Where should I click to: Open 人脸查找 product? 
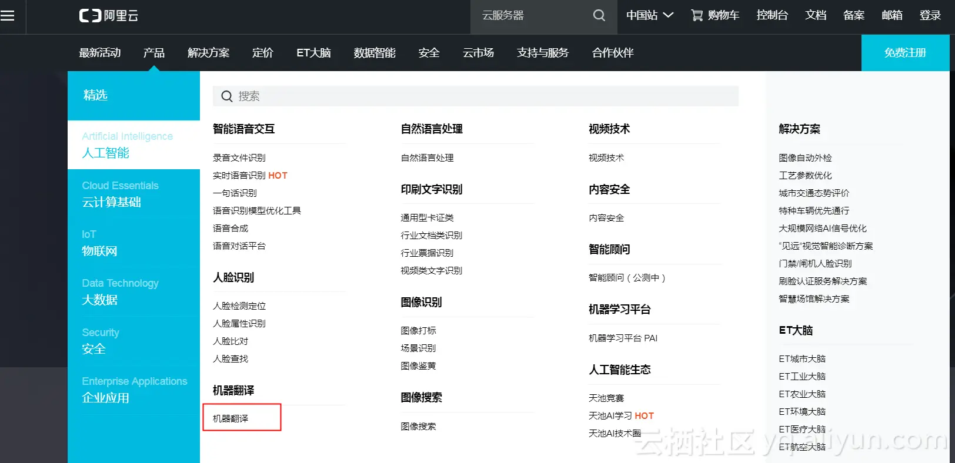click(x=231, y=359)
